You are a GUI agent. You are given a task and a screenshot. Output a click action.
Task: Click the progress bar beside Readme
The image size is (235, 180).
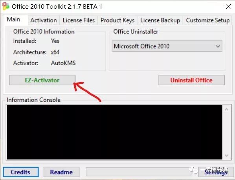(x=139, y=172)
